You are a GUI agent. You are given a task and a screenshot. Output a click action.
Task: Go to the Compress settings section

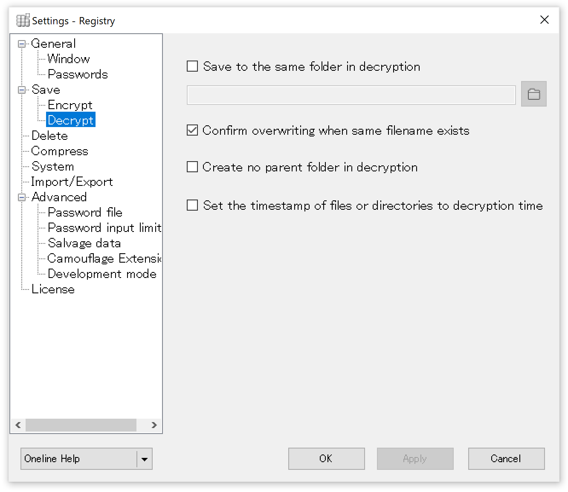(x=60, y=151)
